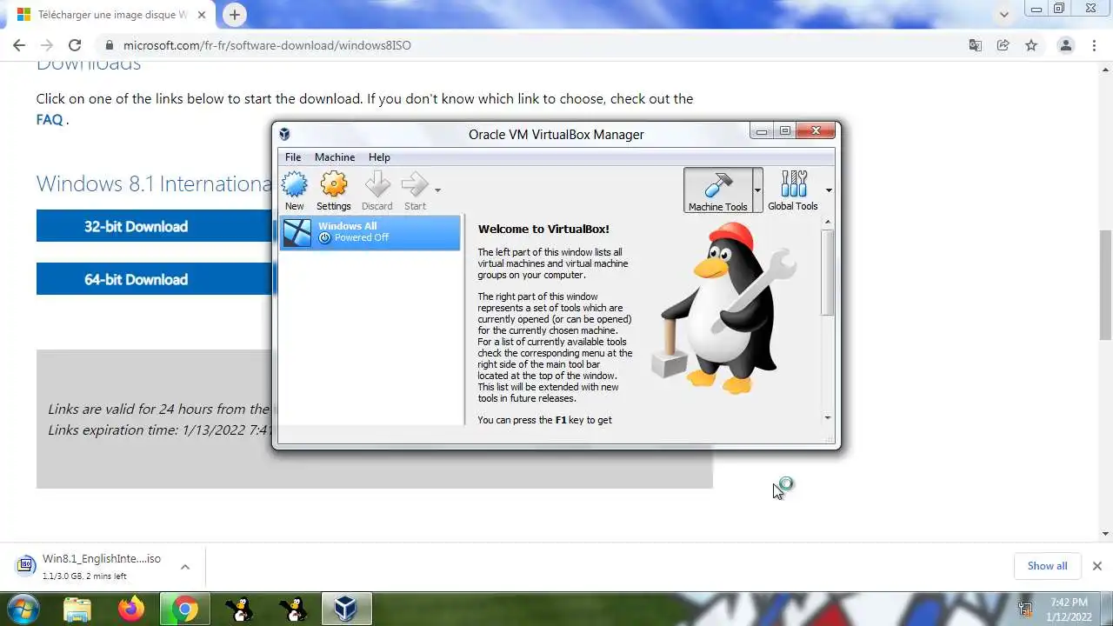Click the Welcome to VirtualBox! heading
This screenshot has height=626, width=1113.
click(x=543, y=230)
